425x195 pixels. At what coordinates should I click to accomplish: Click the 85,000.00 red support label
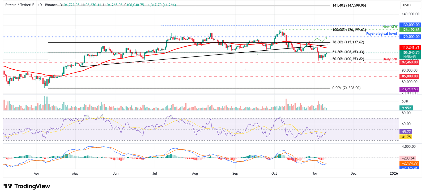point(410,76)
